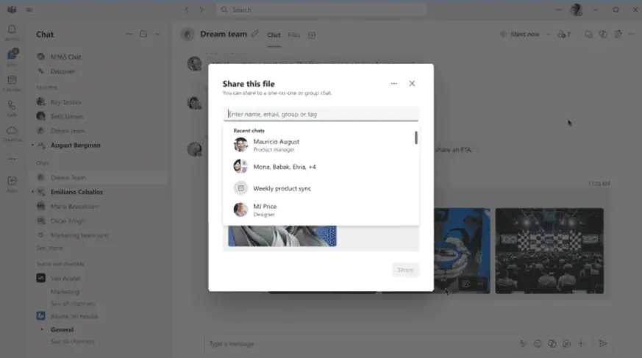Viewport: 642px width, 358px height.
Task: Switch to the Files tab
Action: click(x=294, y=35)
